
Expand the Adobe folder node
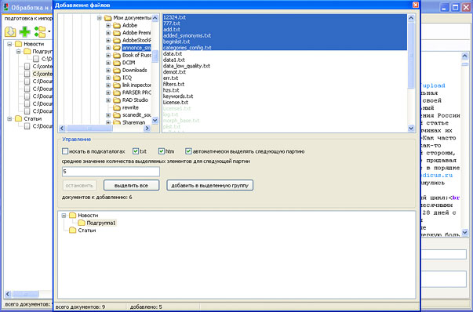pyautogui.click(x=108, y=26)
